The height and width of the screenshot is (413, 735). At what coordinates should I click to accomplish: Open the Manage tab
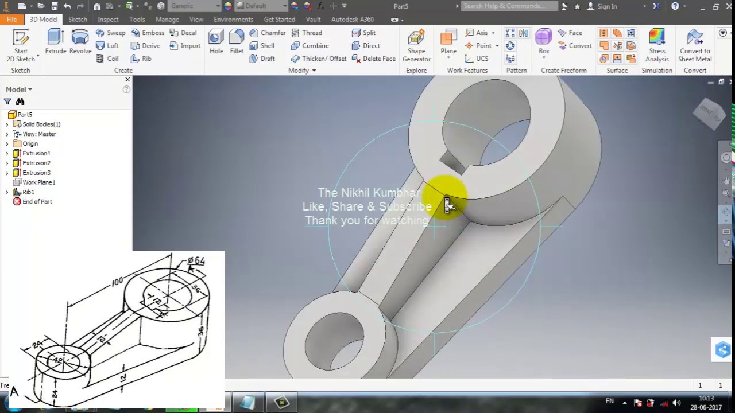(167, 19)
